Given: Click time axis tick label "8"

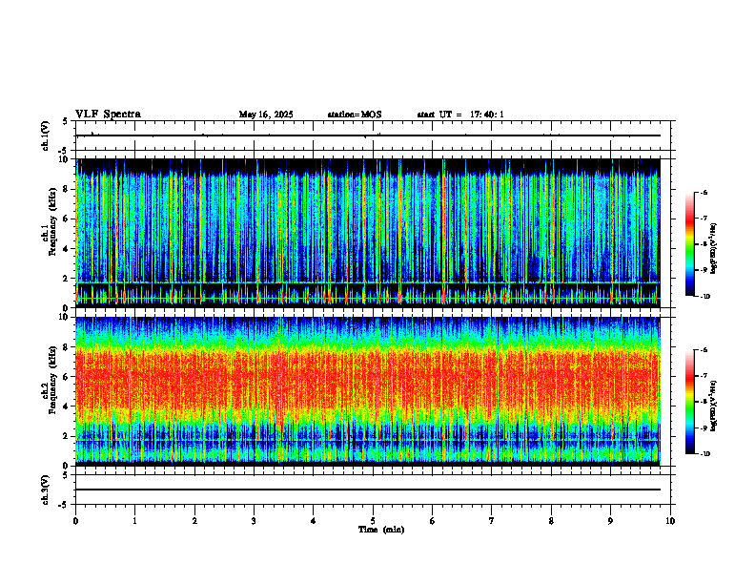Looking at the screenshot, I should click(x=551, y=521).
